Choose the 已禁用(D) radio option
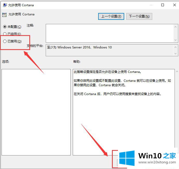Screen dimensions: 179x169 5,41
